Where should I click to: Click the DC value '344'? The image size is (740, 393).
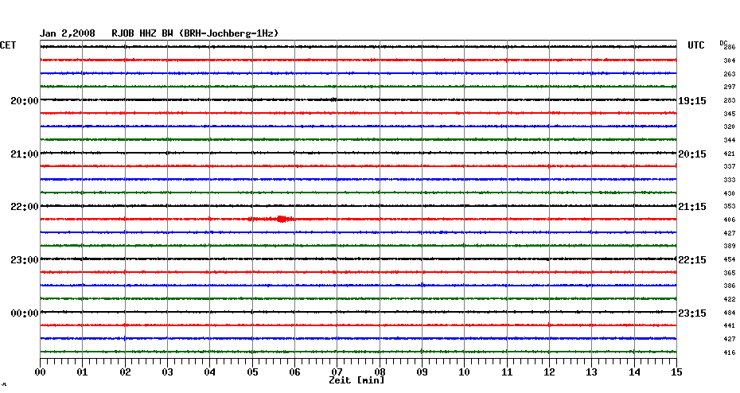point(730,141)
